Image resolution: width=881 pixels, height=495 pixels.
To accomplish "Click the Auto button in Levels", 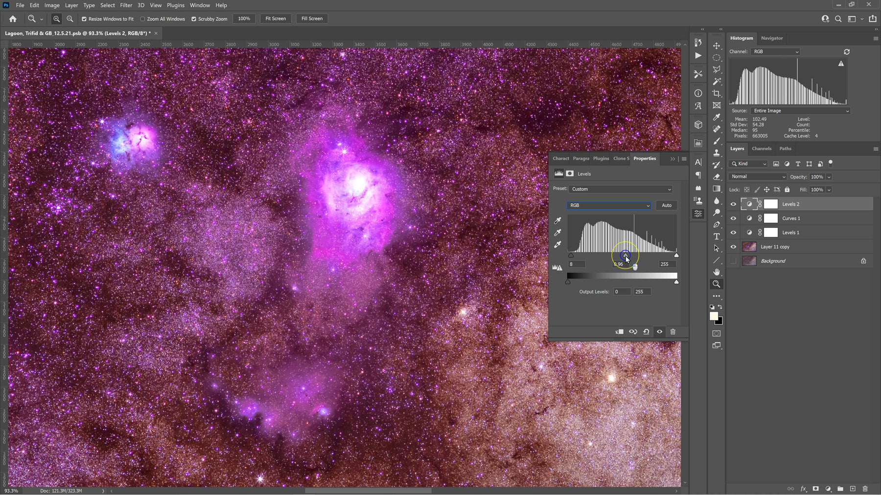I will pyautogui.click(x=666, y=205).
